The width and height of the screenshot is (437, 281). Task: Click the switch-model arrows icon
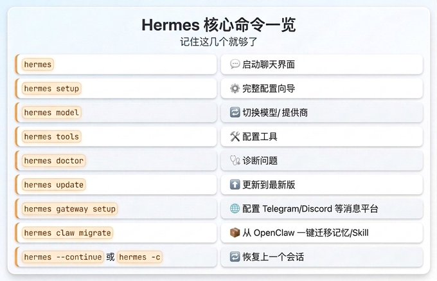tap(234, 113)
